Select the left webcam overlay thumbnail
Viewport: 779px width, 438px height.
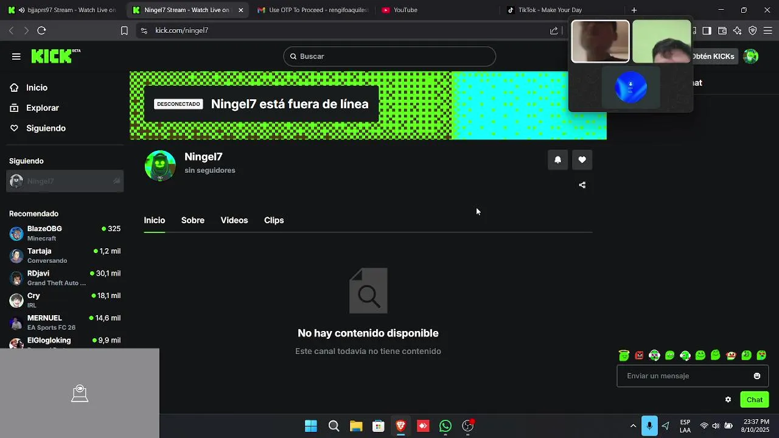pos(600,41)
